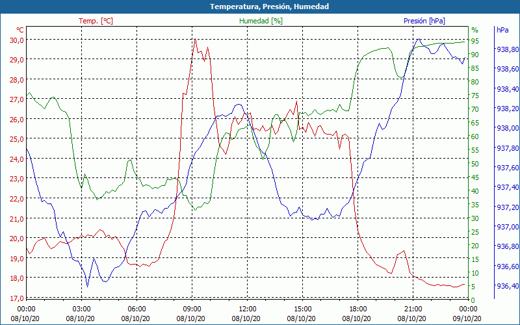The width and height of the screenshot is (520, 325).
Task: Click the "25,0" temperature axis tick
Action: tap(17, 139)
